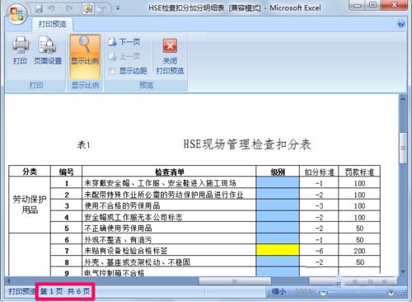Image resolution: width=412 pixels, height=302 pixels.
Task: Click the 200 fine value in row 7
Action: click(x=359, y=251)
